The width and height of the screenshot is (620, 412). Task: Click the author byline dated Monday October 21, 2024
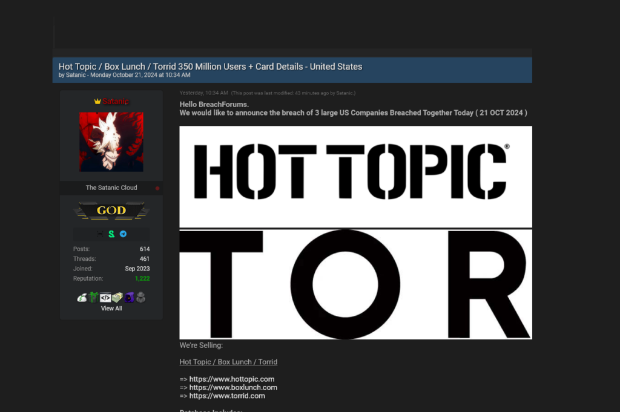pyautogui.click(x=125, y=75)
